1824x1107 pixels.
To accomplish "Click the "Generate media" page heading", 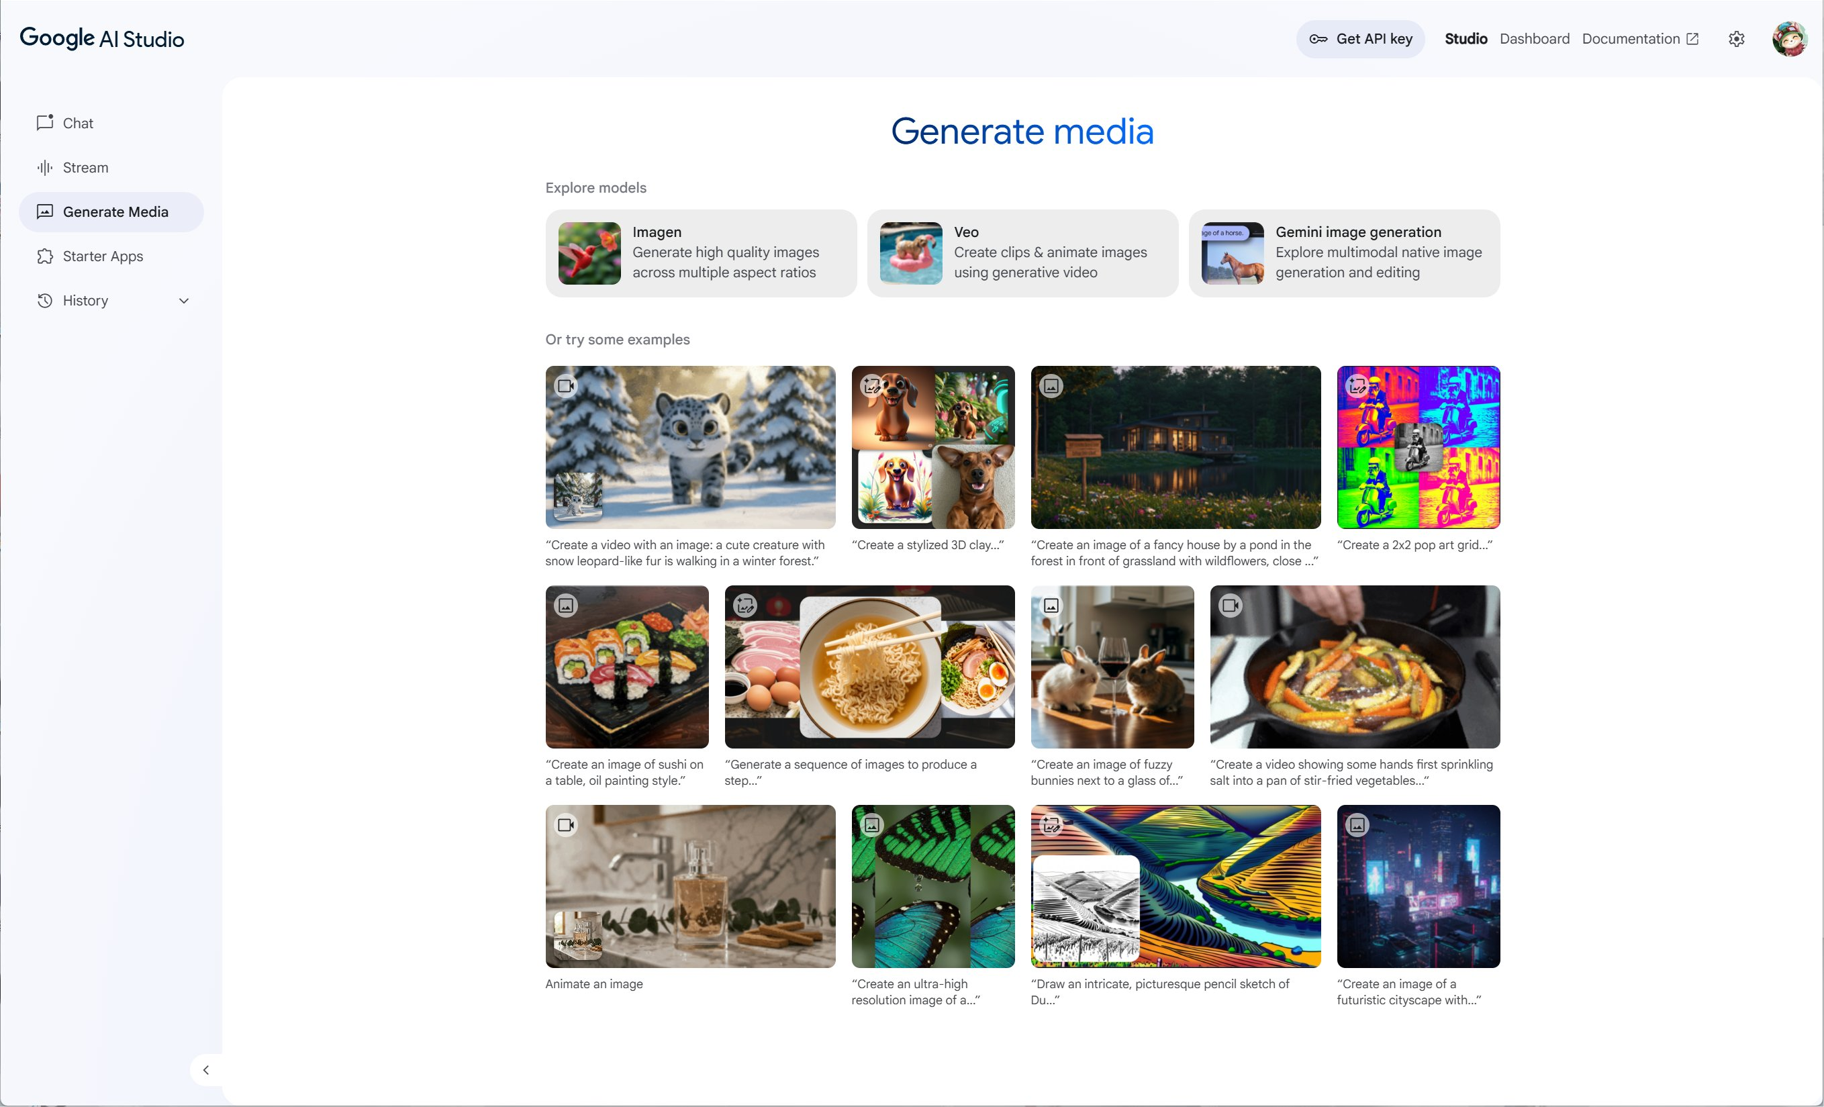I will point(1022,132).
